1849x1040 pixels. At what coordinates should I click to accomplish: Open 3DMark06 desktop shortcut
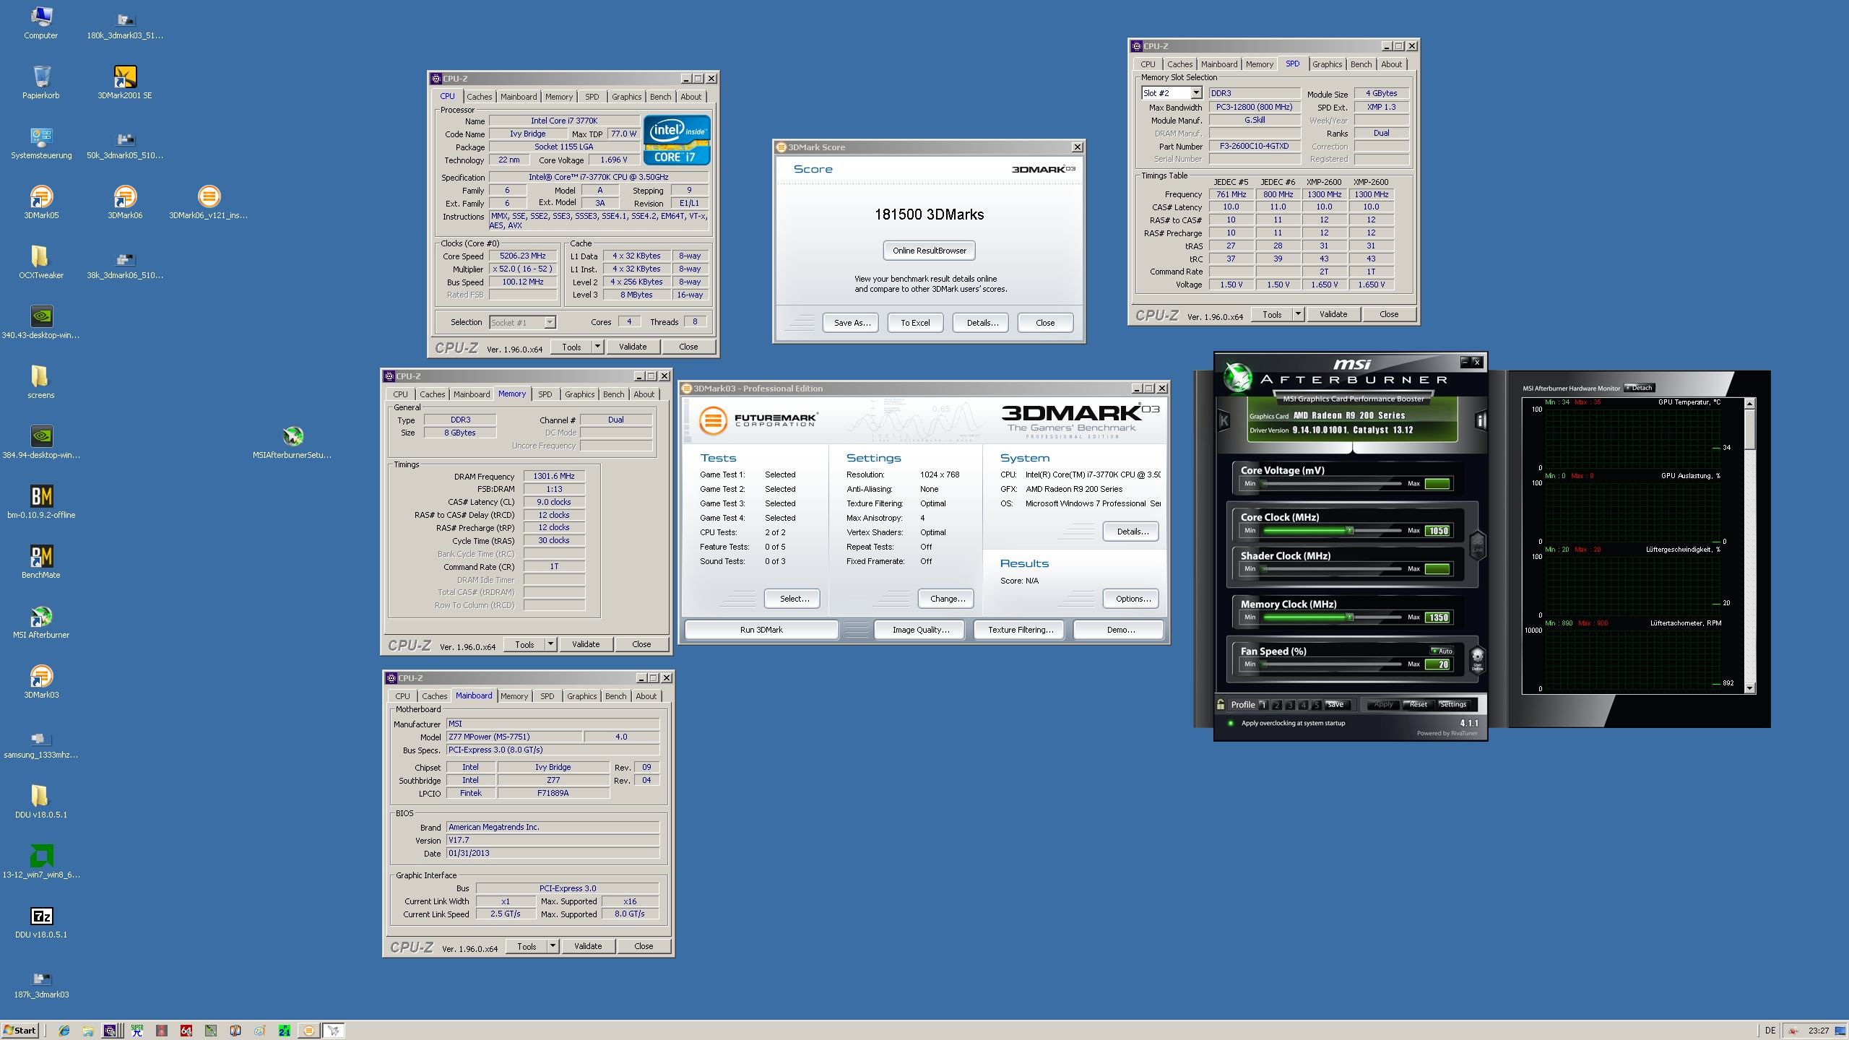click(x=125, y=202)
